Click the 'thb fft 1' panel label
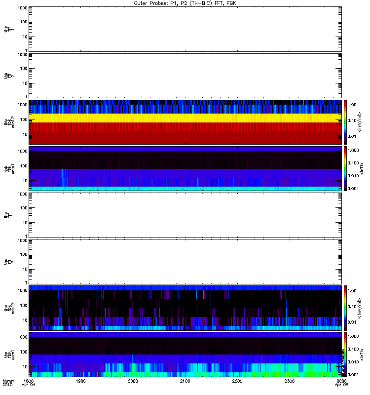This screenshot has height=395, width=370. [9, 29]
